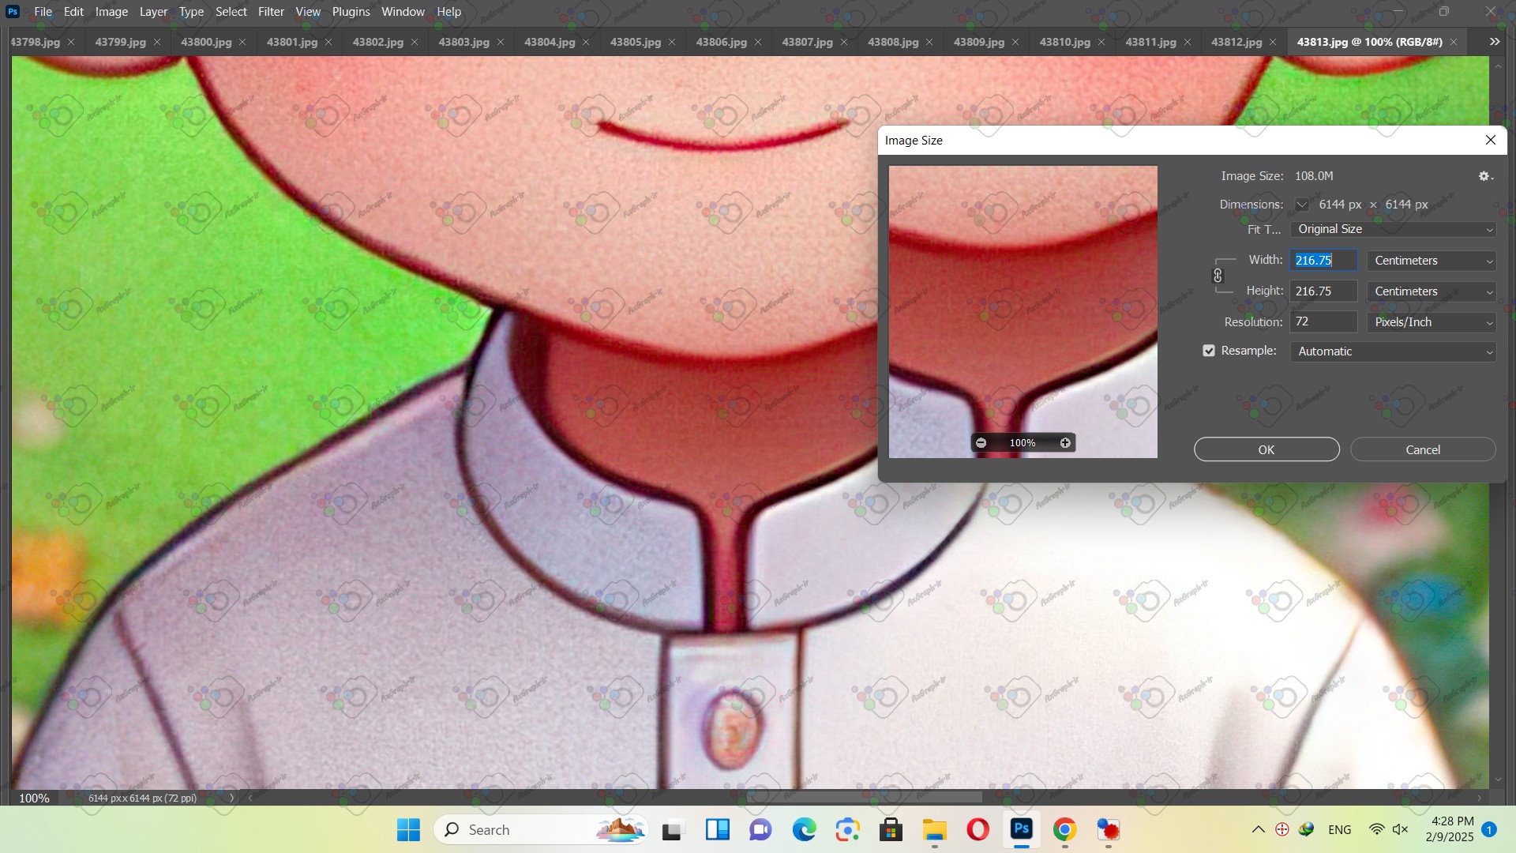Open the Select menu
1516x853 pixels.
click(231, 12)
